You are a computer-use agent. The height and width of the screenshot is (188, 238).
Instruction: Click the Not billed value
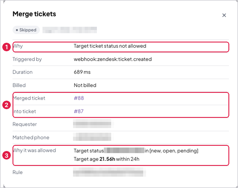pyautogui.click(x=85, y=85)
